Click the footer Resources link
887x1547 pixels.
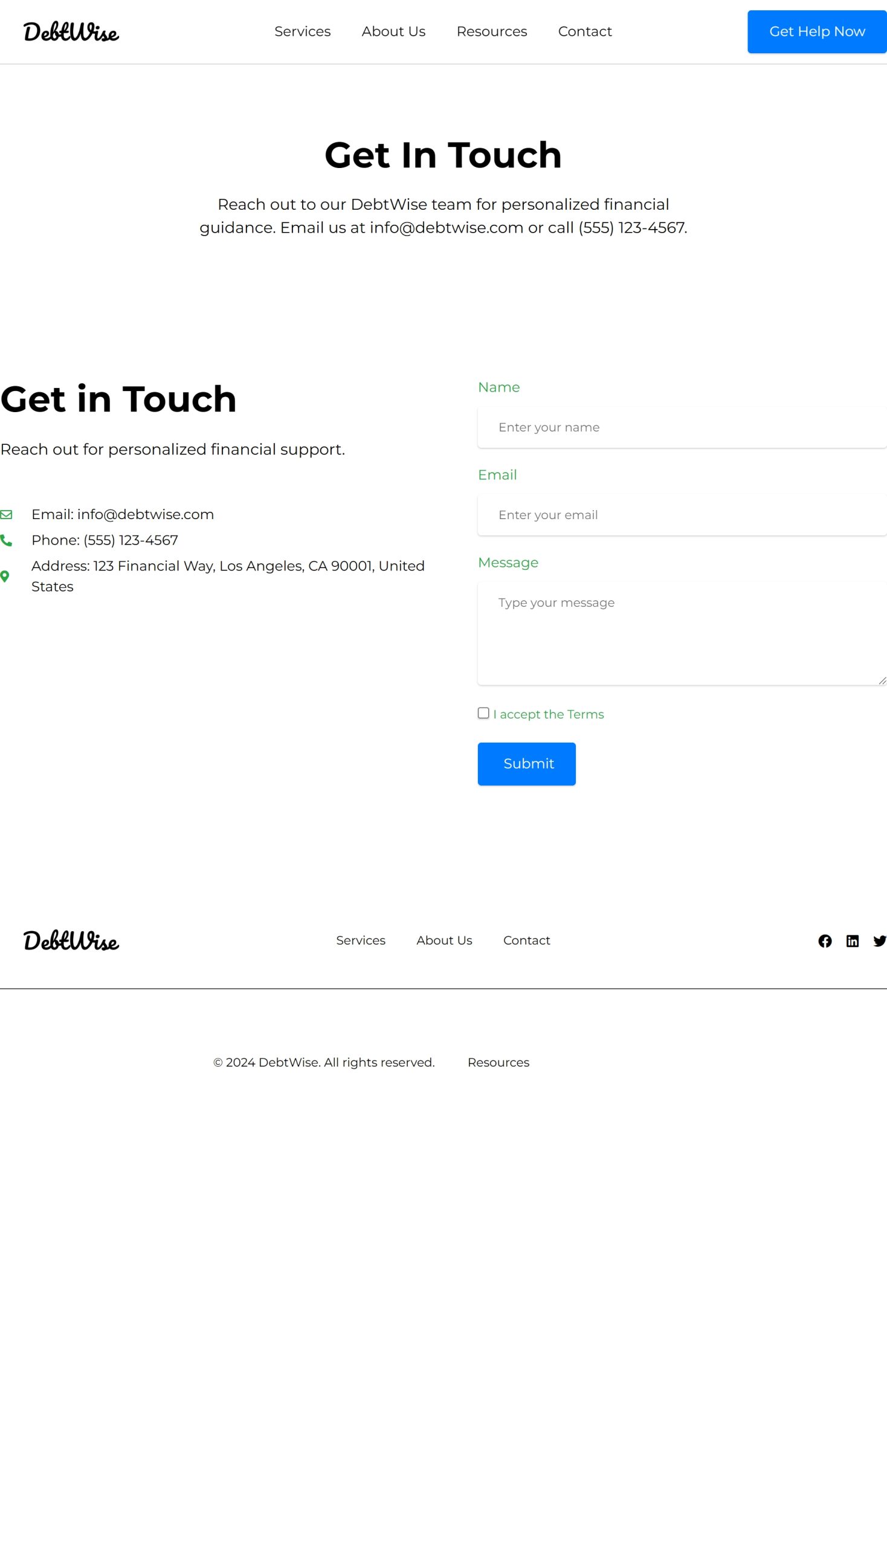tap(498, 1062)
